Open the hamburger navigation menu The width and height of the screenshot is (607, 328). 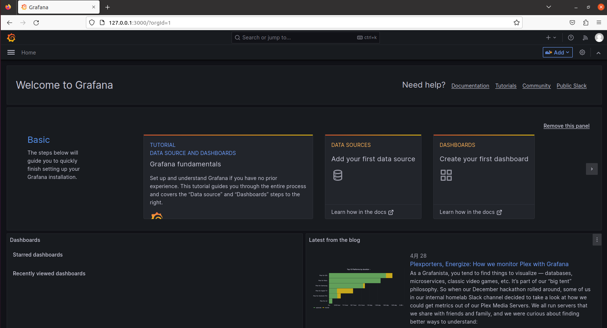click(x=11, y=53)
